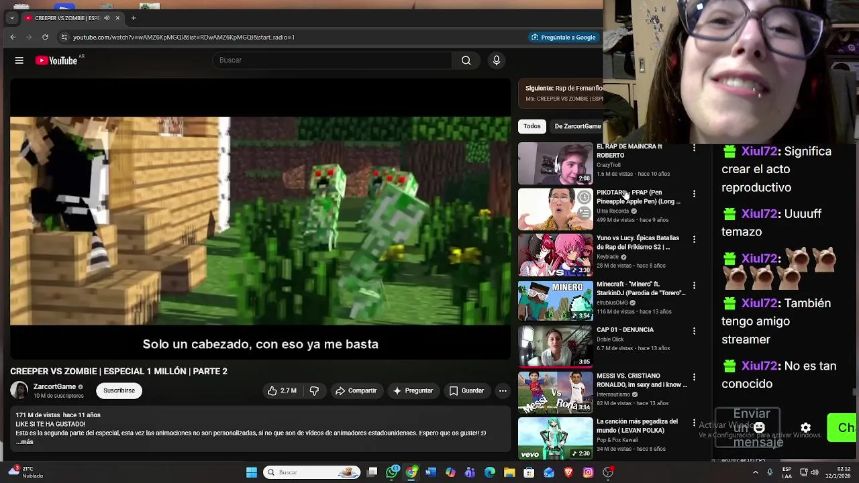859x483 pixels.
Task: Expand the description with ...más
Action: 25,442
